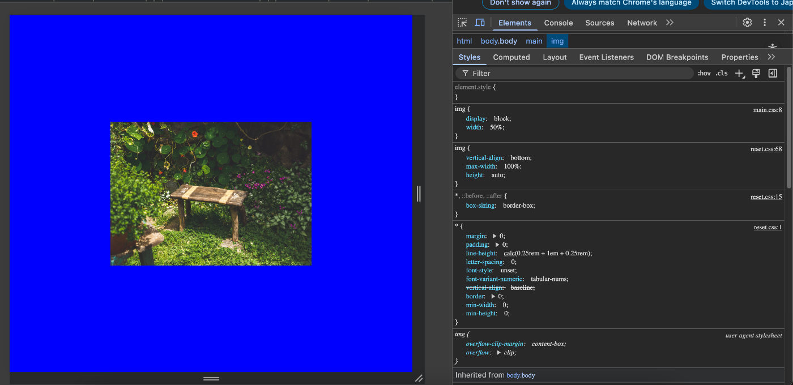793x385 pixels.
Task: Close the DevTools panel
Action: (x=781, y=23)
